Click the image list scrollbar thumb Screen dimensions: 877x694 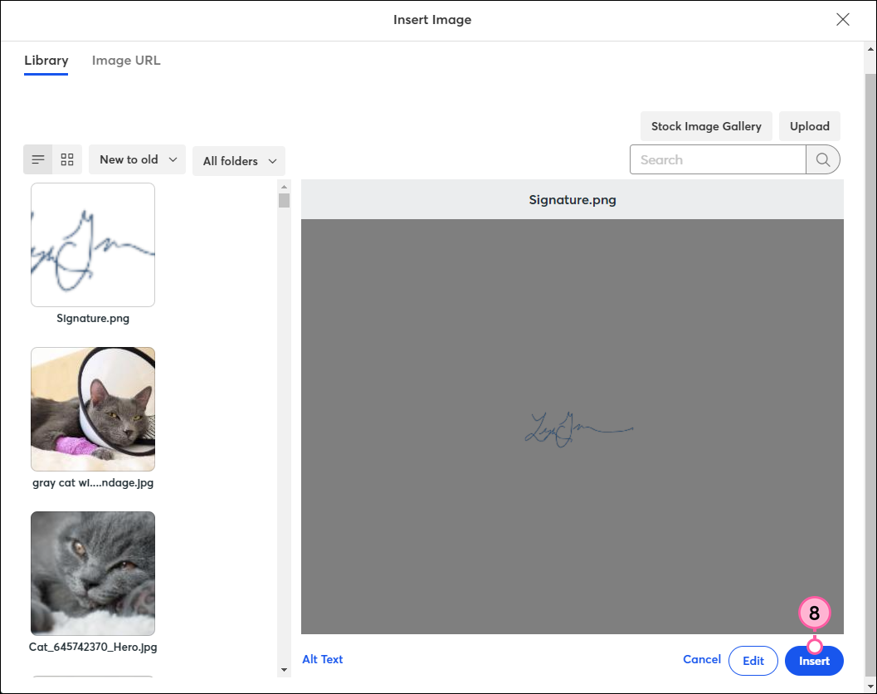[284, 200]
